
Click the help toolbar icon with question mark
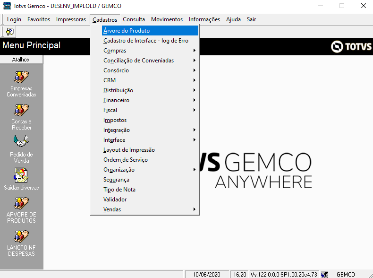(x=10, y=32)
